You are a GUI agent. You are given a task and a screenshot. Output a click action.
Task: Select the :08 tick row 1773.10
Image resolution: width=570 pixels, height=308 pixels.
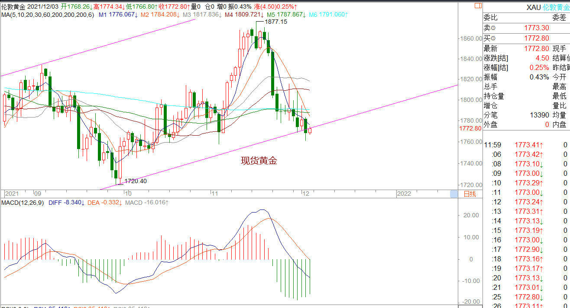tap(527, 164)
